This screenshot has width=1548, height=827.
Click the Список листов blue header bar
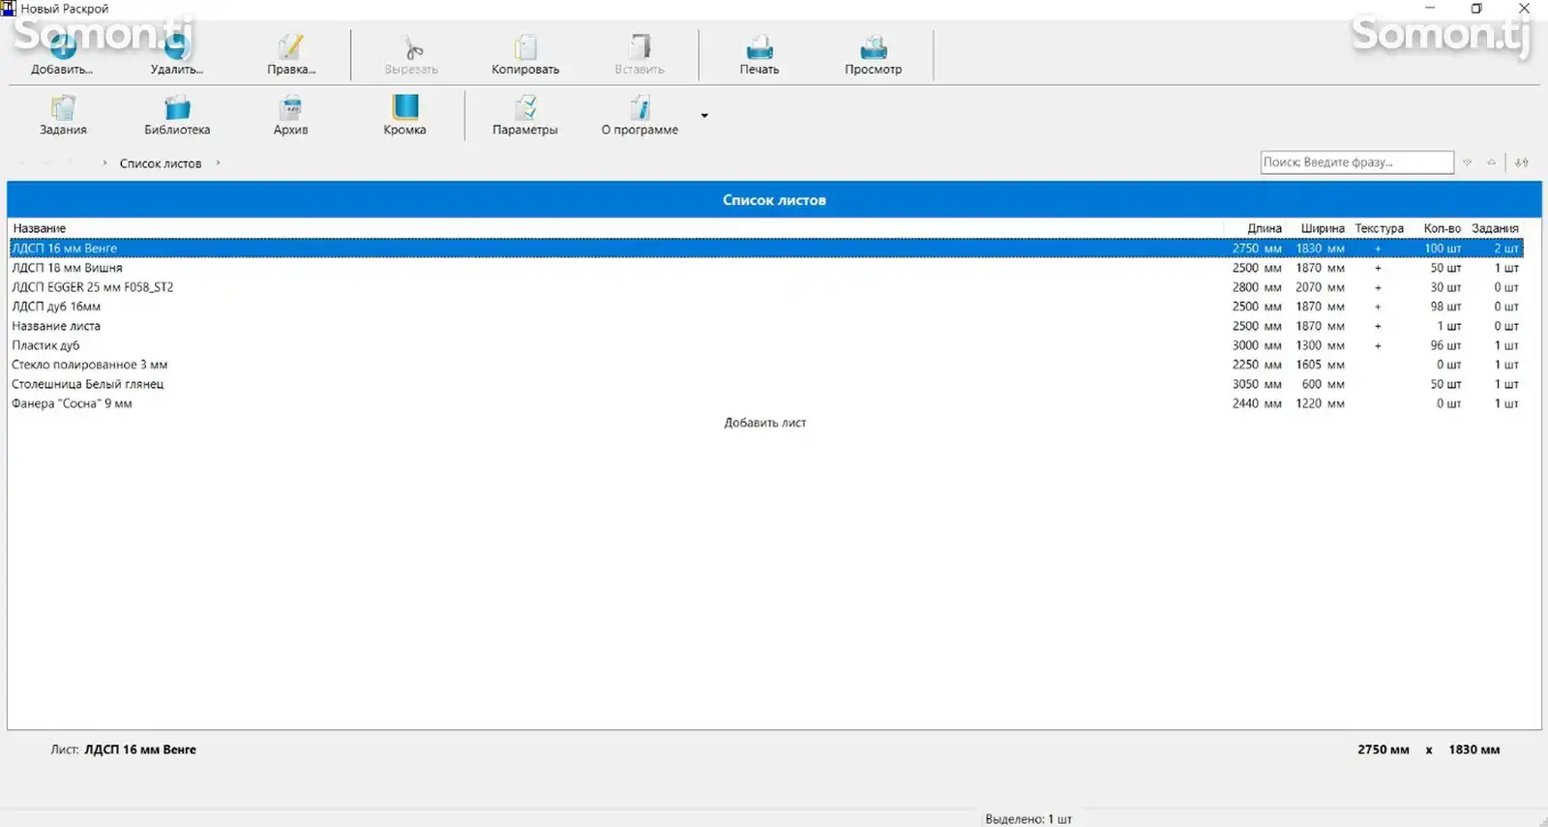coord(774,199)
